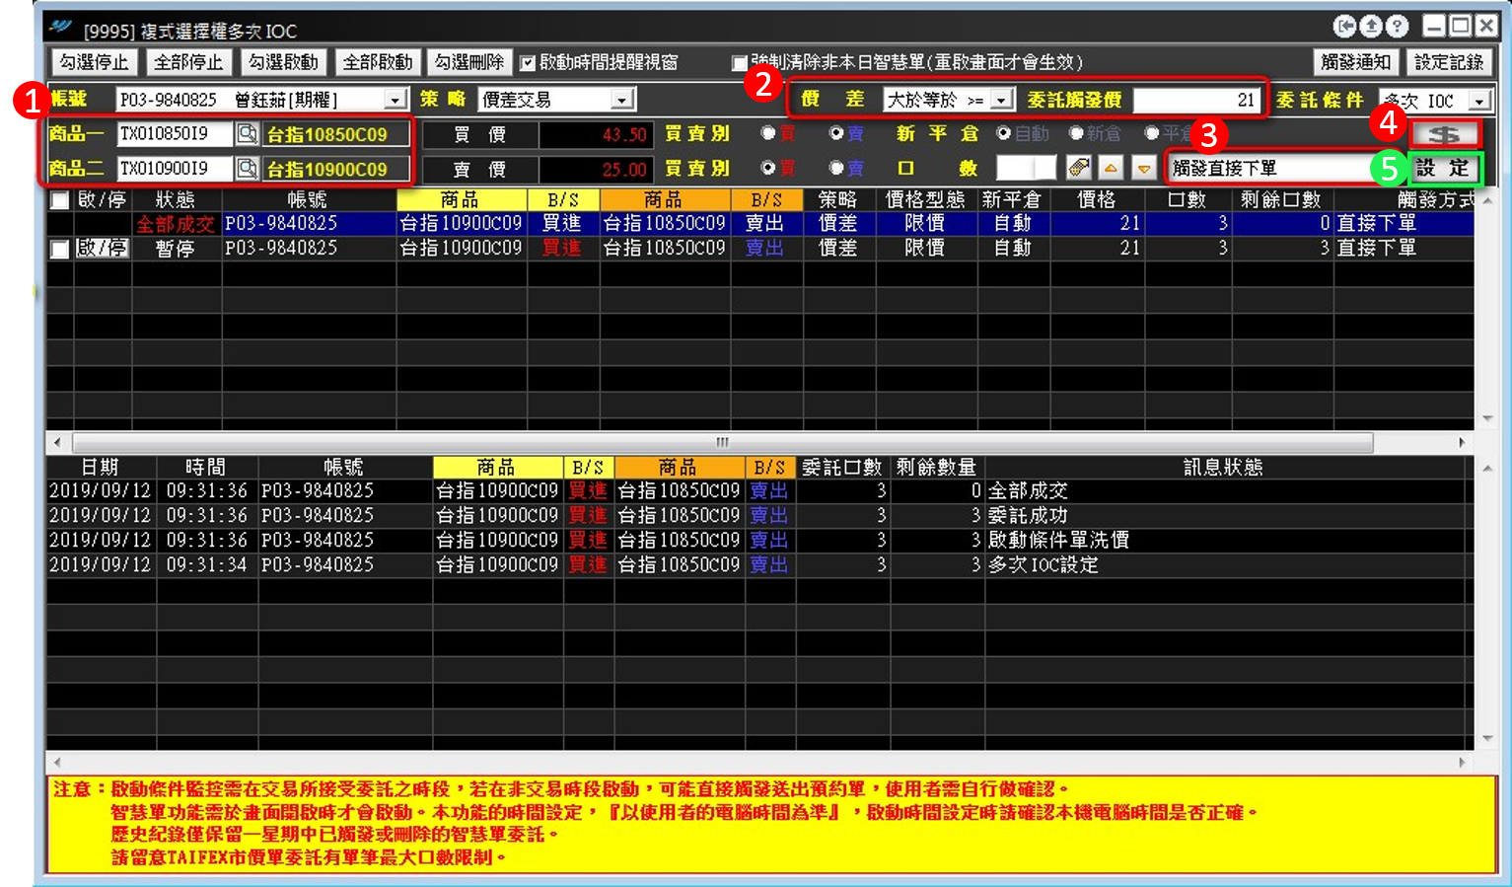Click log table horizontal scroll left arrow
This screenshot has width=1512, height=887.
tap(57, 763)
